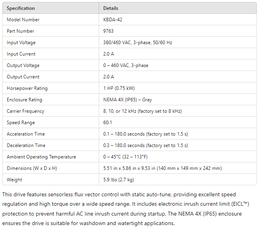
Task: Click the Acceleration Time row label
Action: [x=26, y=134]
